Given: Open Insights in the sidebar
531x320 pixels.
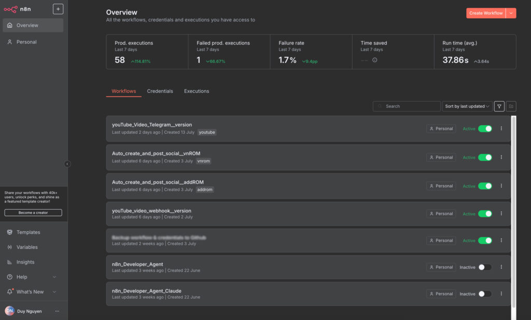Looking at the screenshot, I should tap(33, 262).
